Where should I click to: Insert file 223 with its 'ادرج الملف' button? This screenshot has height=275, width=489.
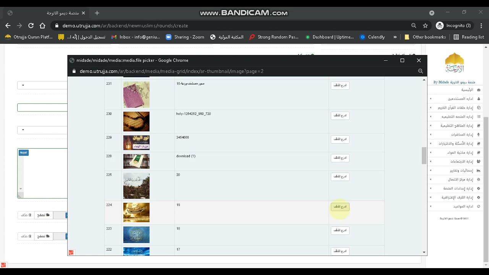pyautogui.click(x=340, y=230)
